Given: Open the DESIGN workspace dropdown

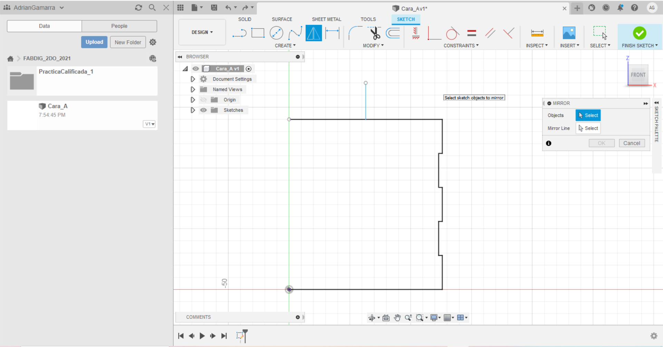Looking at the screenshot, I should tap(202, 32).
